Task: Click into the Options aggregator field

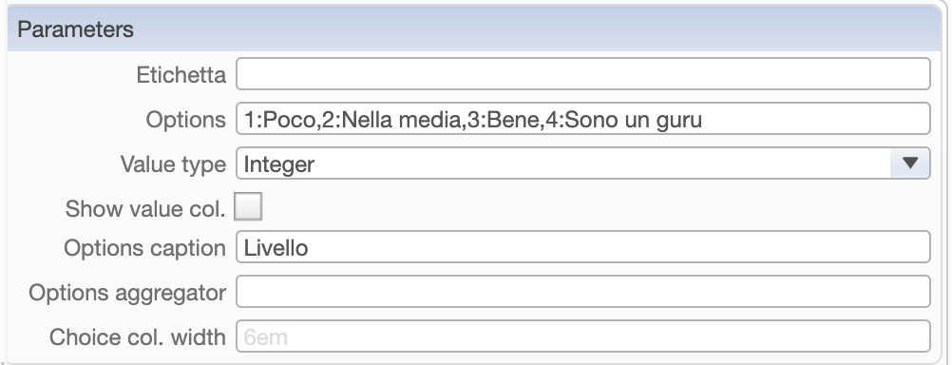Action: [582, 292]
